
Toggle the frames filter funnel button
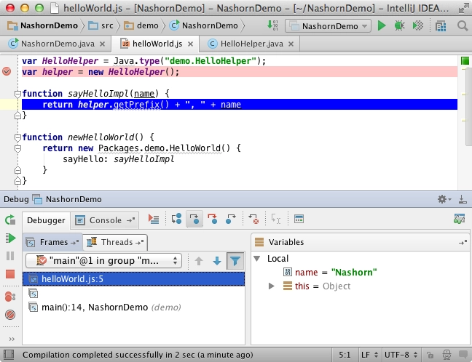point(235,261)
